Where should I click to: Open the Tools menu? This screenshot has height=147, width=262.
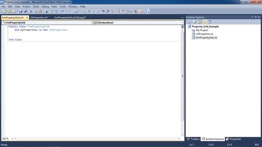(63, 7)
